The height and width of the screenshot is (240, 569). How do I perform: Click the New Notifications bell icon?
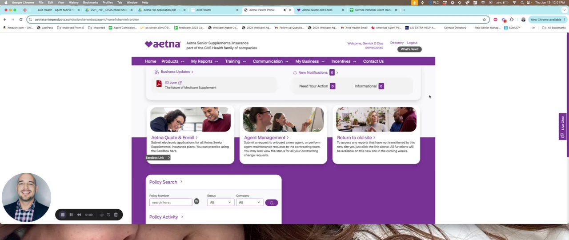[x=295, y=72]
